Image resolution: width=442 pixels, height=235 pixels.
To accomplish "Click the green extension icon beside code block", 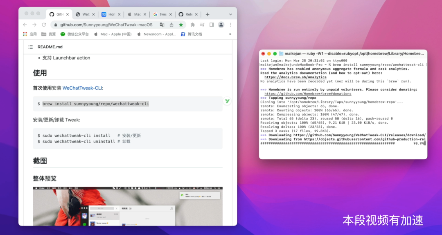I will (x=227, y=101).
